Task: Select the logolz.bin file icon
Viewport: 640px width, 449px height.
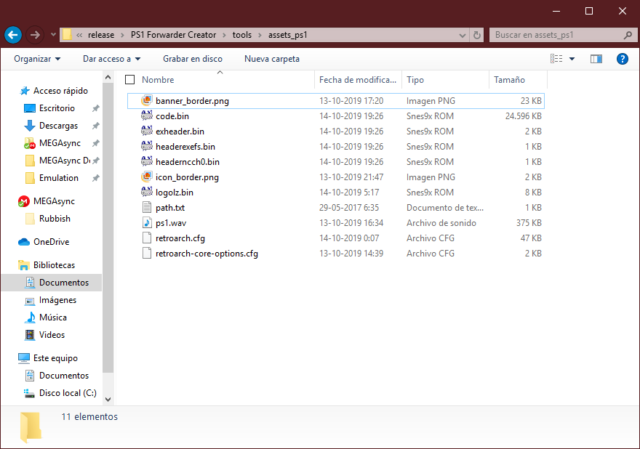Action: point(147,192)
